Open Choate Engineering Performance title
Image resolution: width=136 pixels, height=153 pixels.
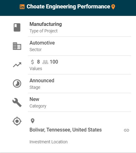[68, 7]
